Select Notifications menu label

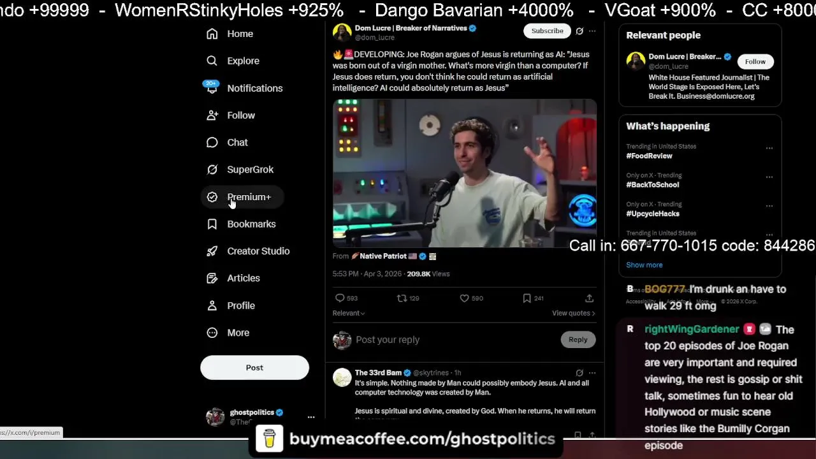255,88
